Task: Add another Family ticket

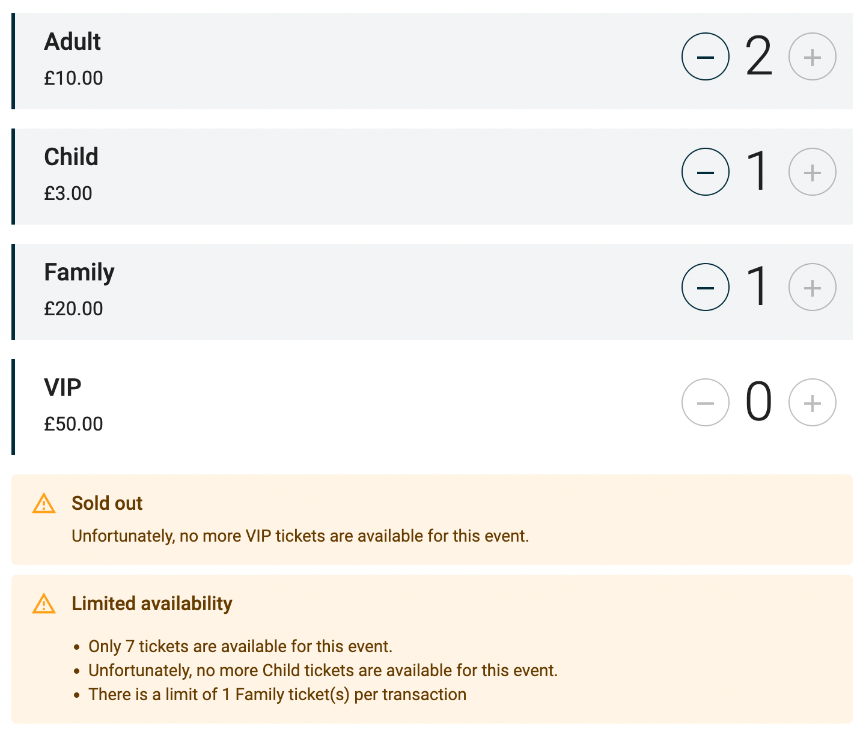Action: (812, 288)
